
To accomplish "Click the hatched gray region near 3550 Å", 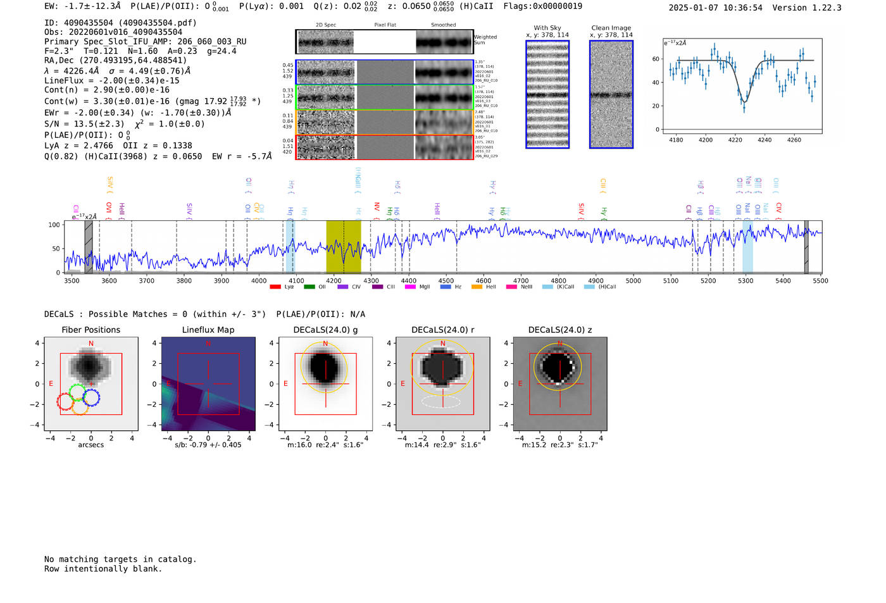I will (x=89, y=247).
